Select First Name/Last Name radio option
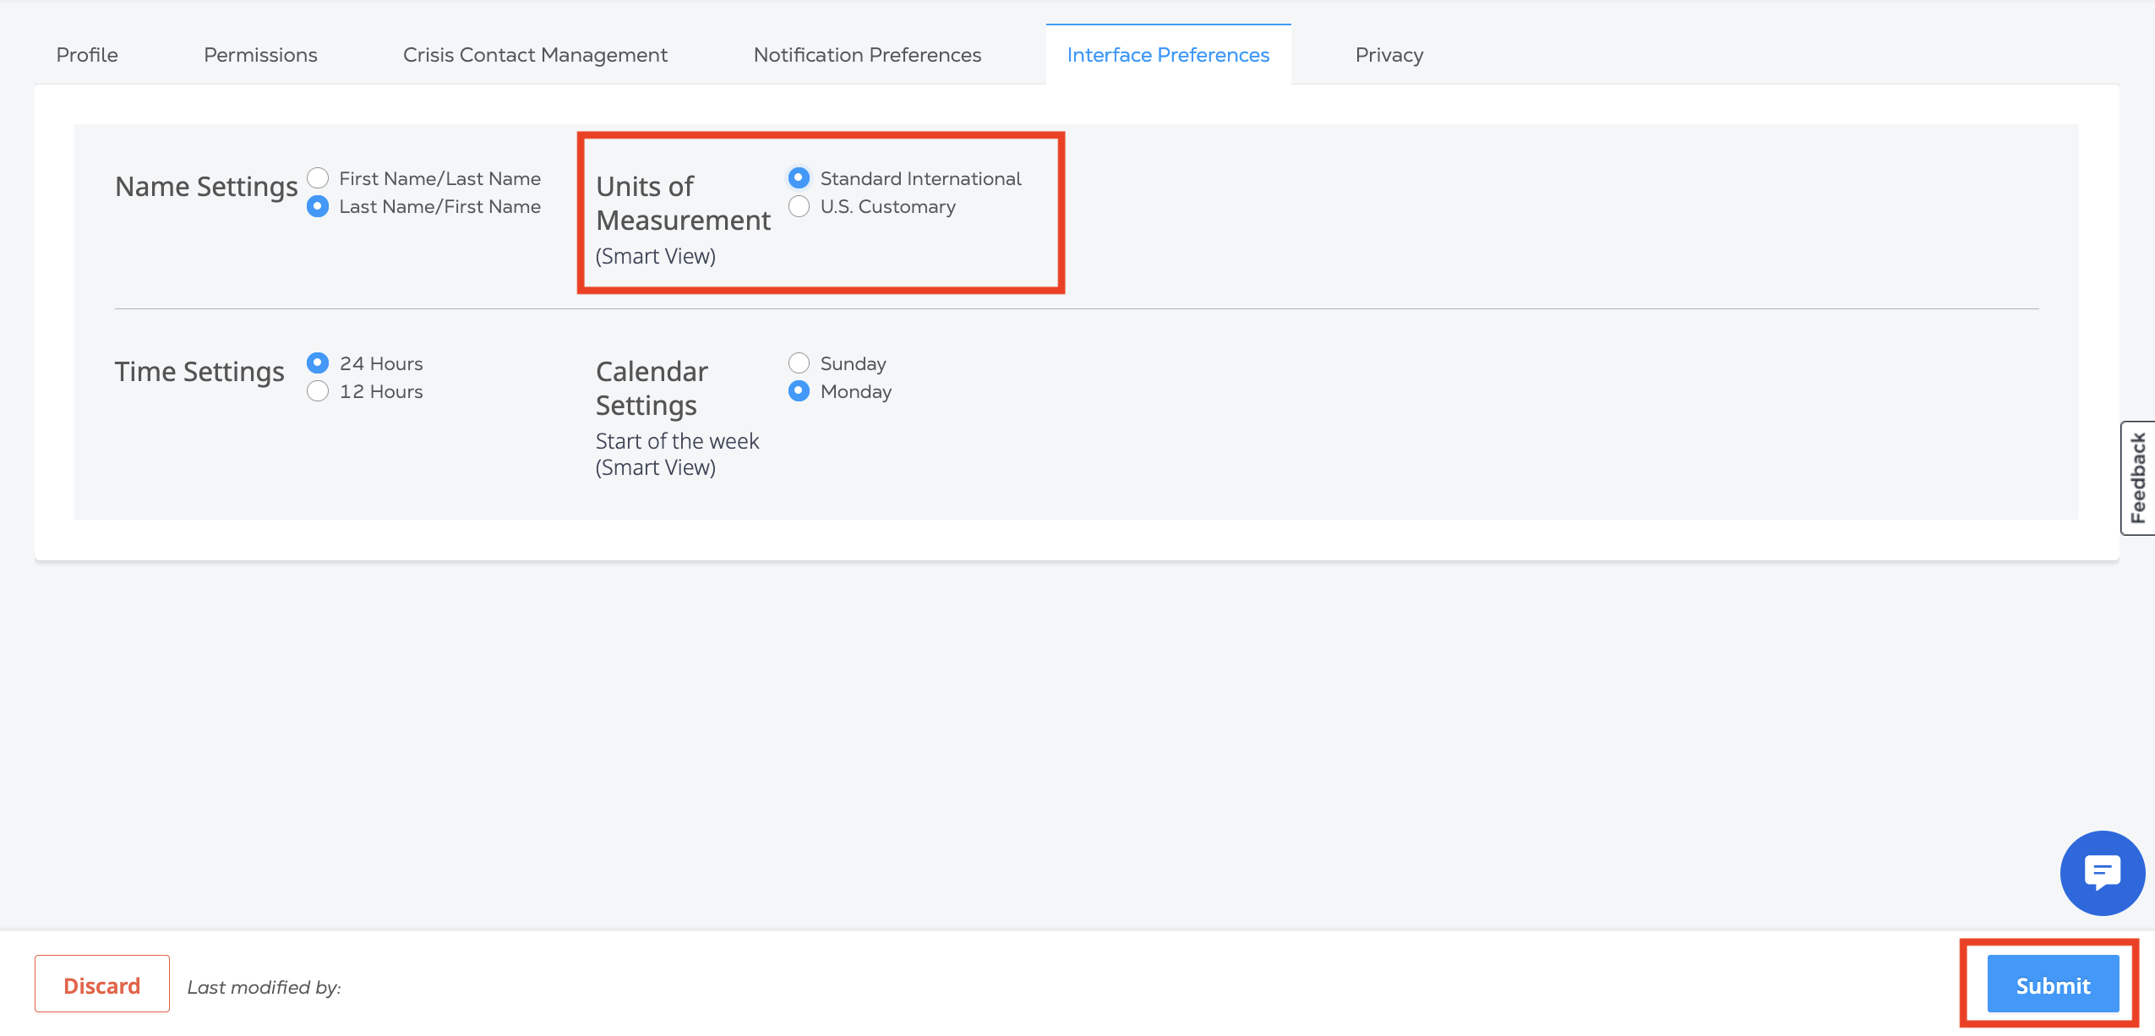This screenshot has height=1036, width=2155. [x=318, y=178]
